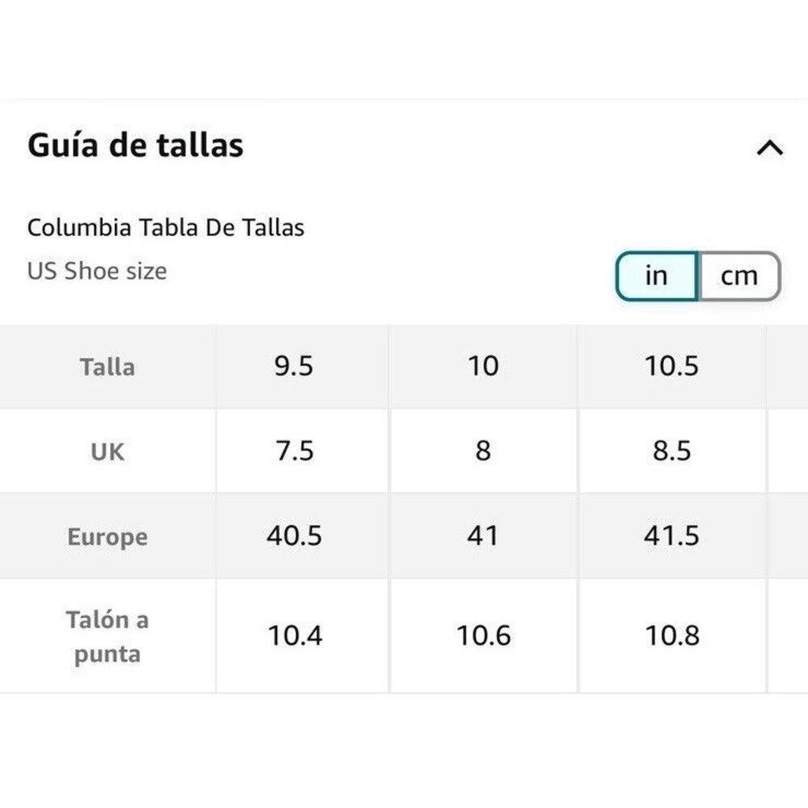Viewport: 808px width, 808px height.
Task: Select the Guía de tallas heading
Action: pos(136,145)
